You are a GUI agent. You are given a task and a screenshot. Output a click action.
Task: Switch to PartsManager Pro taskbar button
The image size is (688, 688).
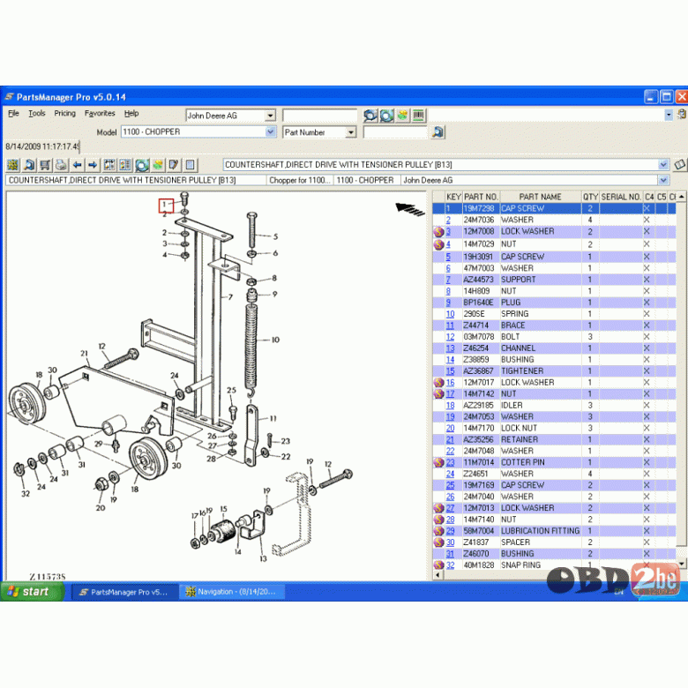click(124, 592)
